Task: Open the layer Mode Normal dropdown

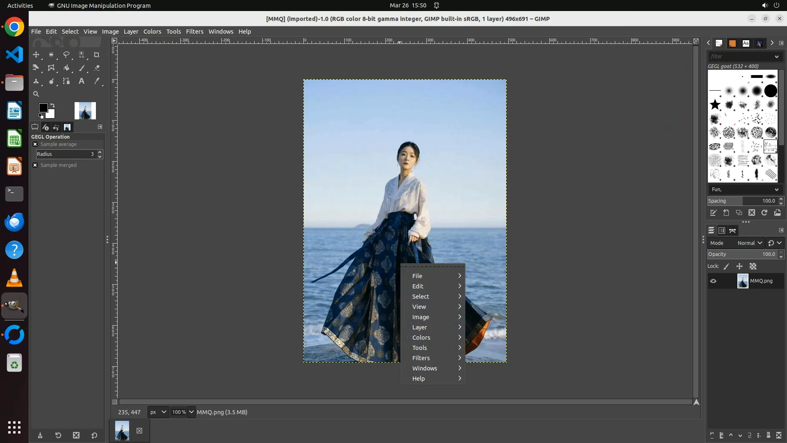Action: click(x=750, y=243)
